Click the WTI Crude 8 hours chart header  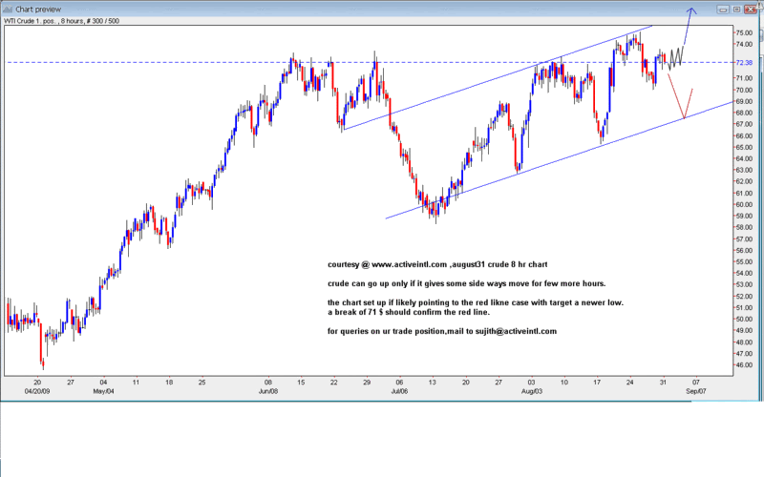pyautogui.click(x=62, y=21)
